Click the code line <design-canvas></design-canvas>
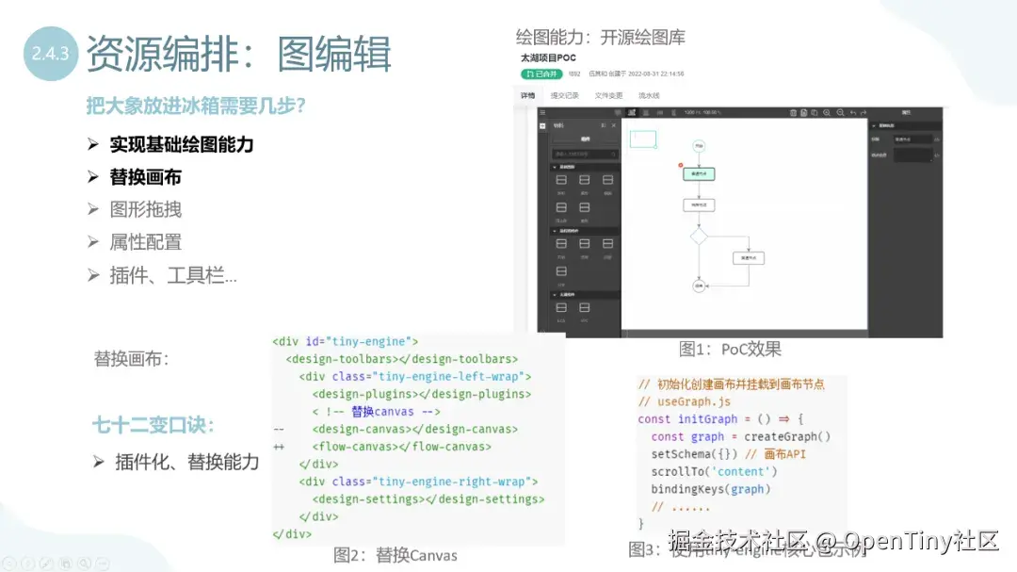 pyautogui.click(x=415, y=429)
